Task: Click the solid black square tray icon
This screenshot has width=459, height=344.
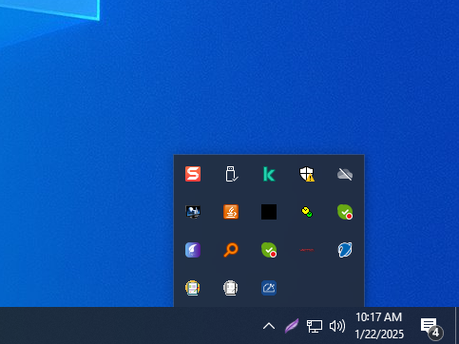Action: point(269,212)
